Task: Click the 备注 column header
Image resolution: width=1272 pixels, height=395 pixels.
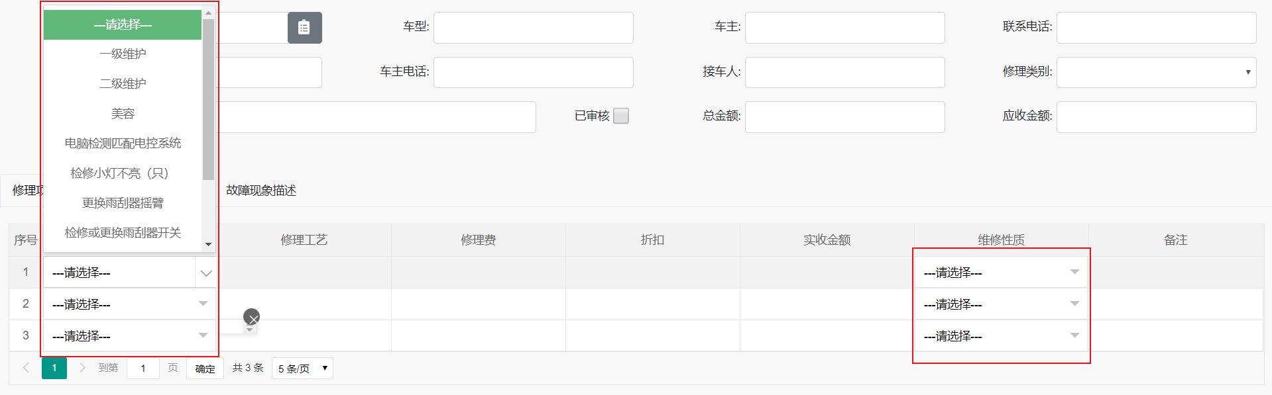Action: (x=1176, y=240)
